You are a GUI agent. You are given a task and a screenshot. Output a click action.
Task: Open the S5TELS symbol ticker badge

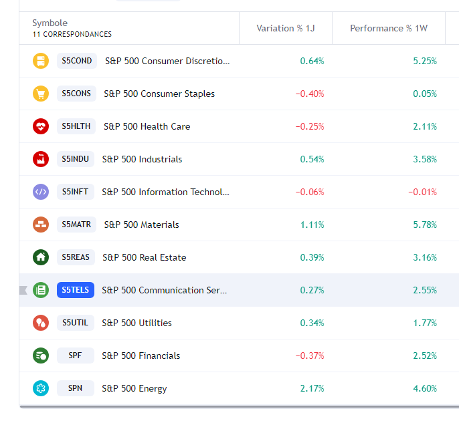pos(76,290)
